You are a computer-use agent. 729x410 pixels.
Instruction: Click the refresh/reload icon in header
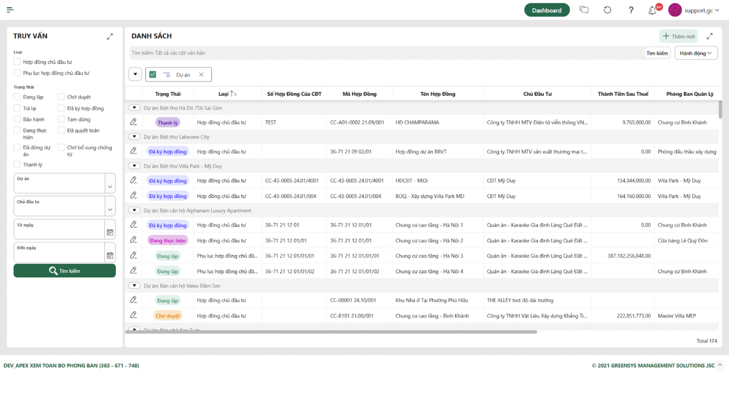(x=607, y=10)
